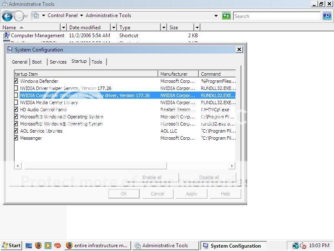334x251 pixels.
Task: Uncheck the Windows Defender startup item
Action: point(16,81)
